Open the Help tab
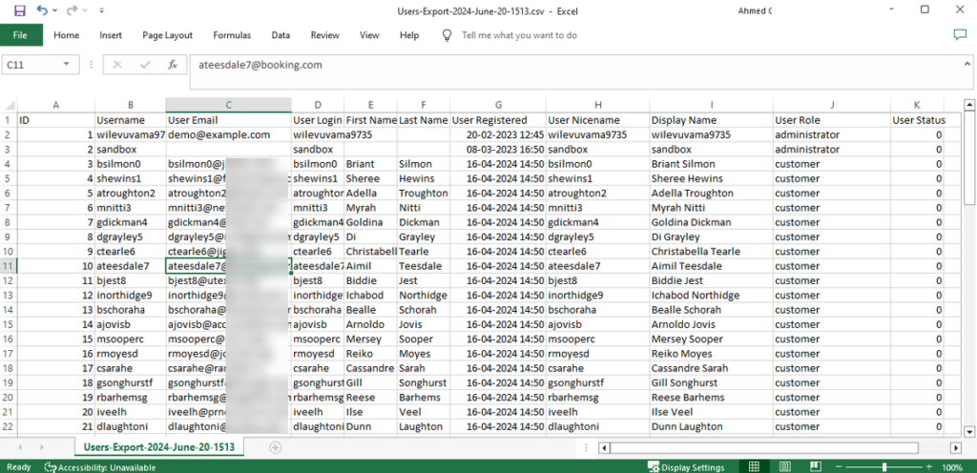 pyautogui.click(x=409, y=35)
